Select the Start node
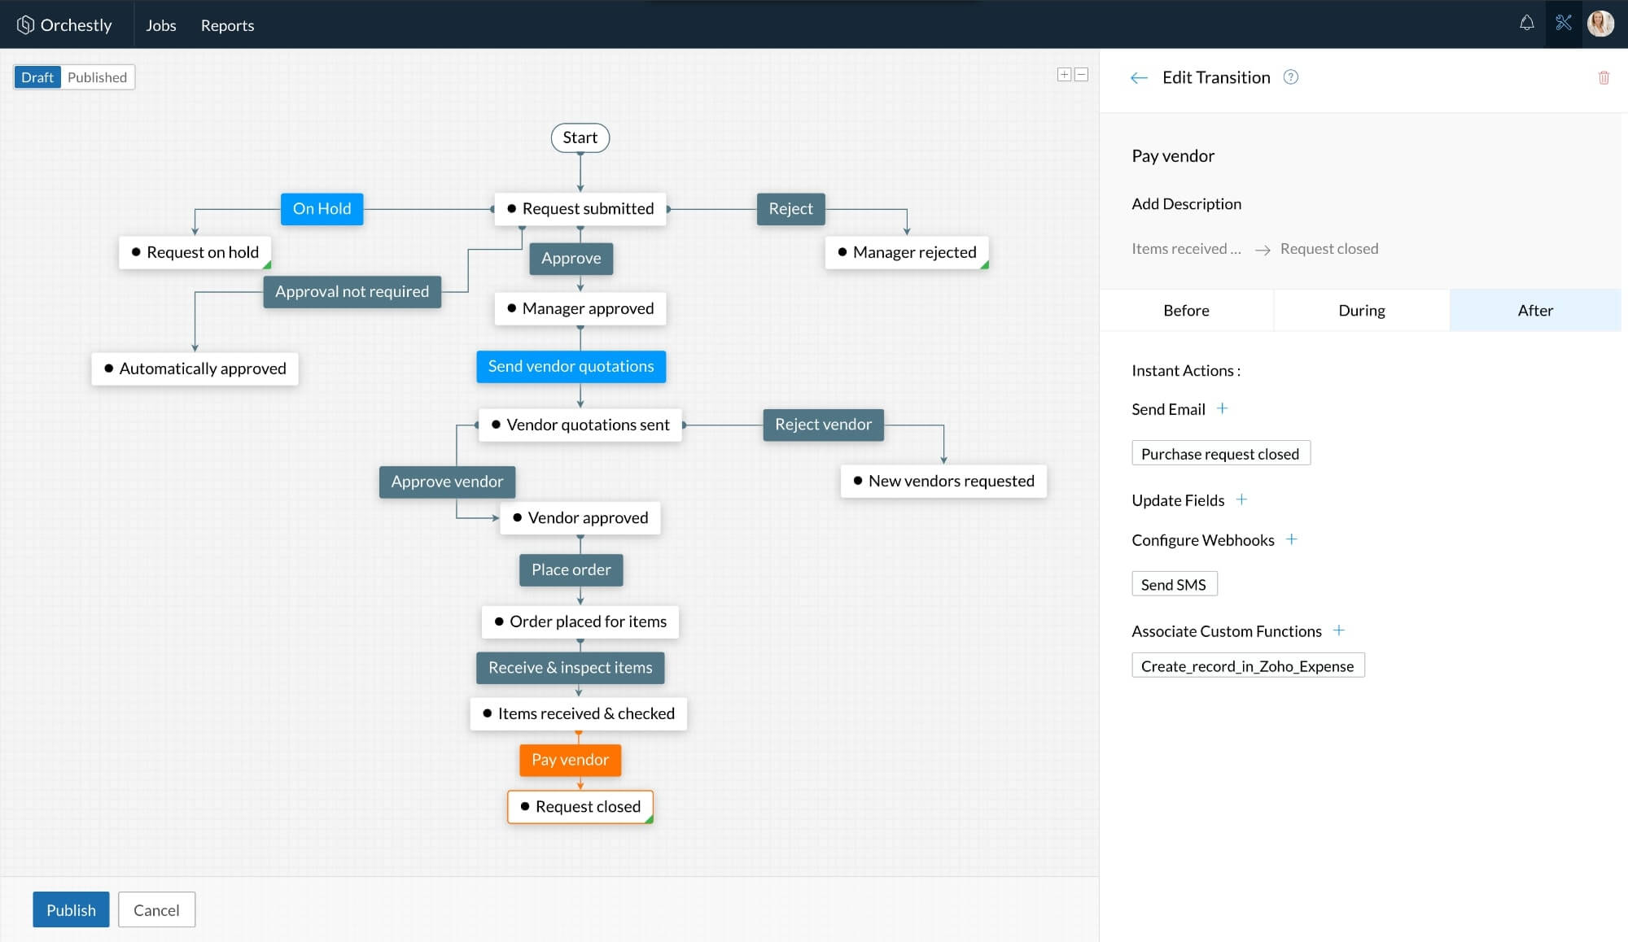This screenshot has height=942, width=1628. tap(580, 137)
